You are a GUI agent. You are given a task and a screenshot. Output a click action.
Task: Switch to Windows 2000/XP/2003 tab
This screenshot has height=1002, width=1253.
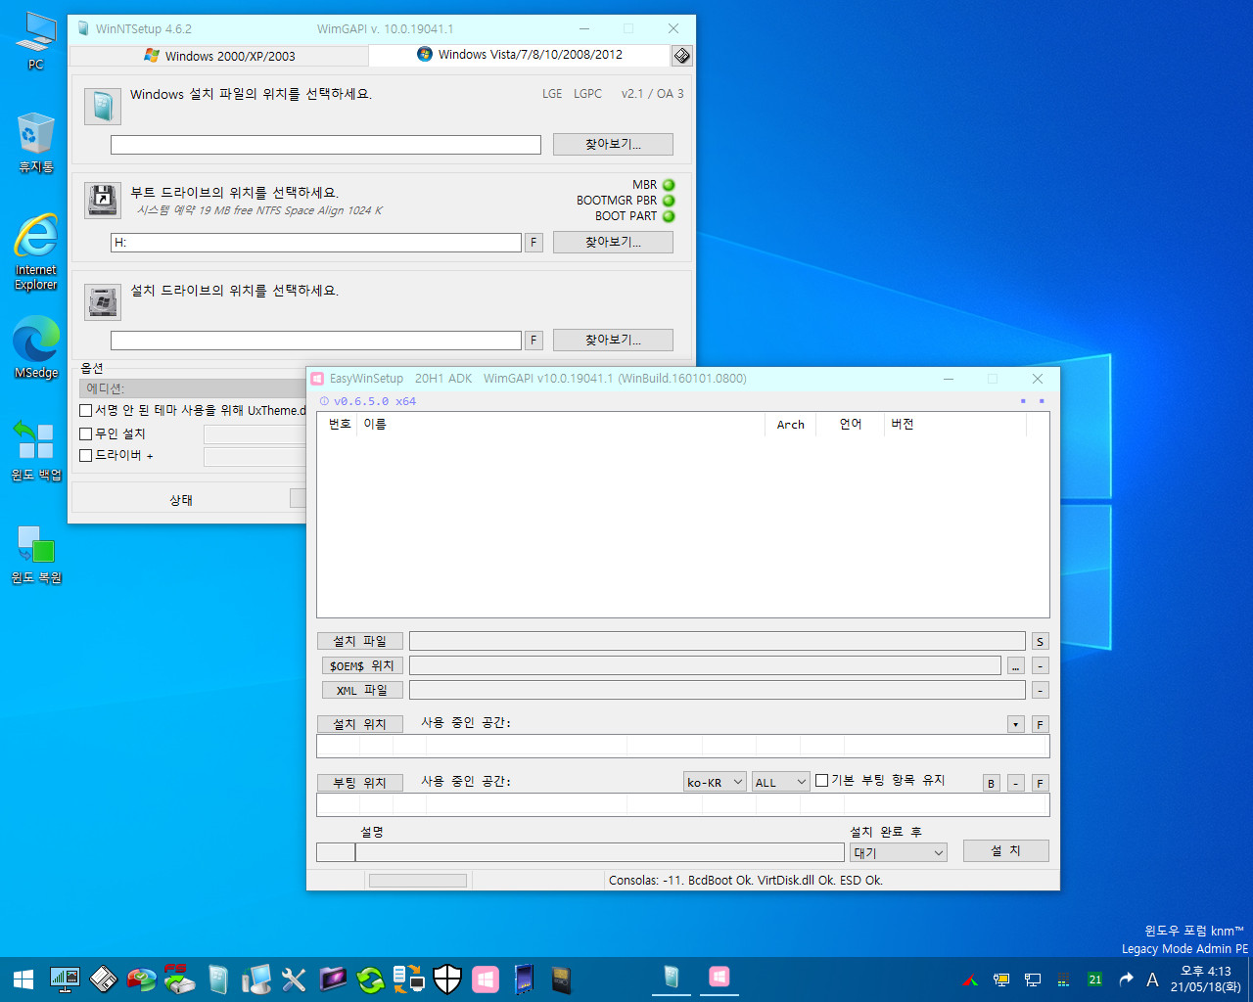pyautogui.click(x=219, y=56)
